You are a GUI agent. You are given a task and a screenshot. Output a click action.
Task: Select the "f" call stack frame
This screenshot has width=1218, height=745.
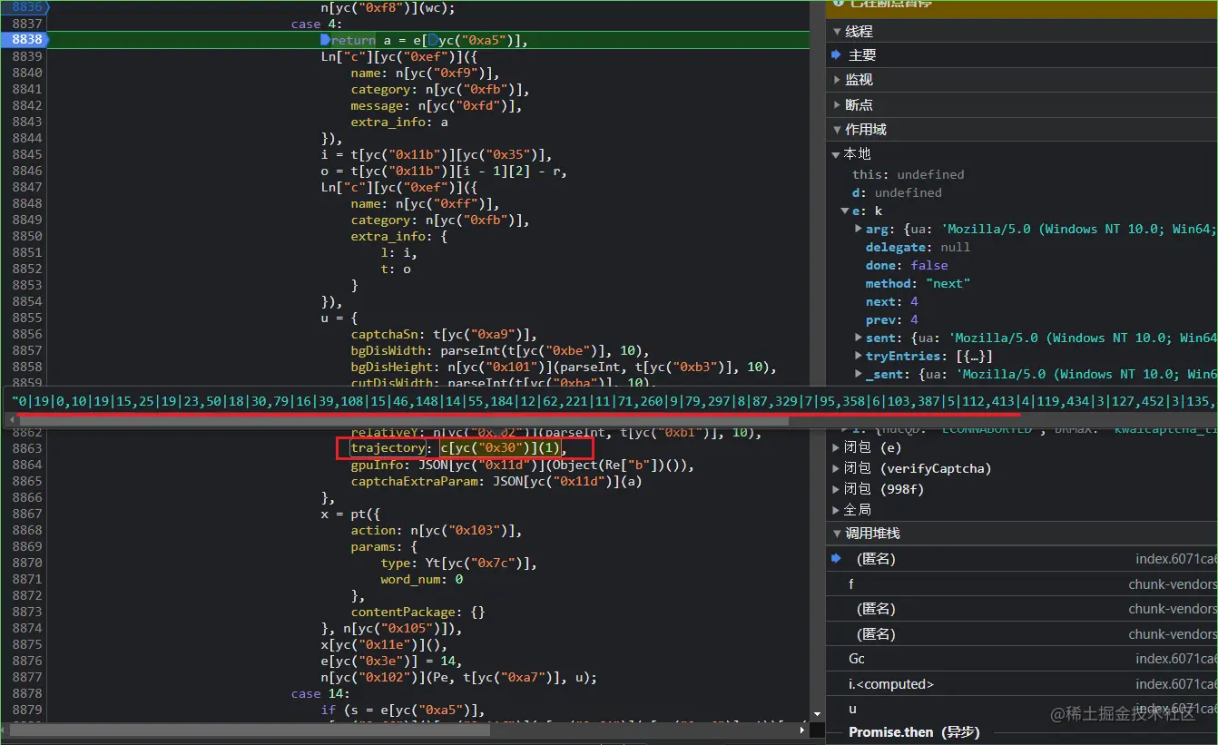pos(1022,584)
